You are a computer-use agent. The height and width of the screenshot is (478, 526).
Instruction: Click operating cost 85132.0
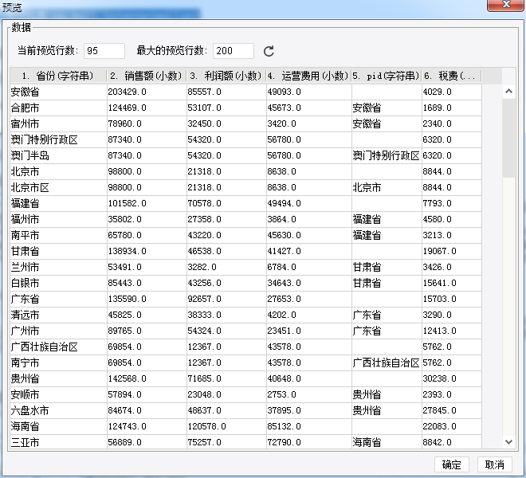(x=309, y=426)
